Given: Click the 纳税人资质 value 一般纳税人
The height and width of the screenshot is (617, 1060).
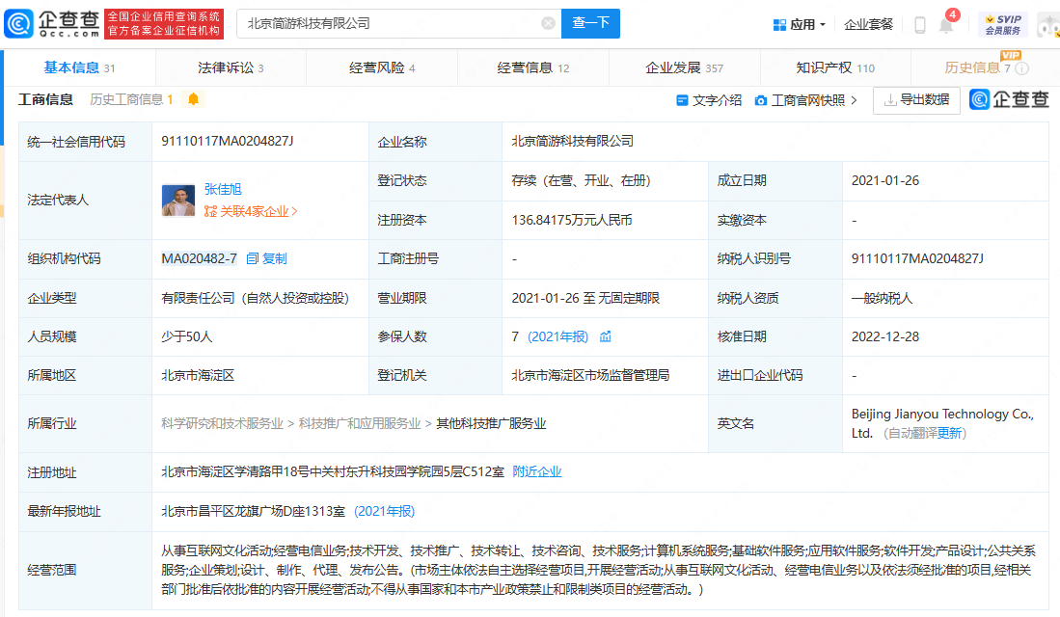Looking at the screenshot, I should [882, 298].
